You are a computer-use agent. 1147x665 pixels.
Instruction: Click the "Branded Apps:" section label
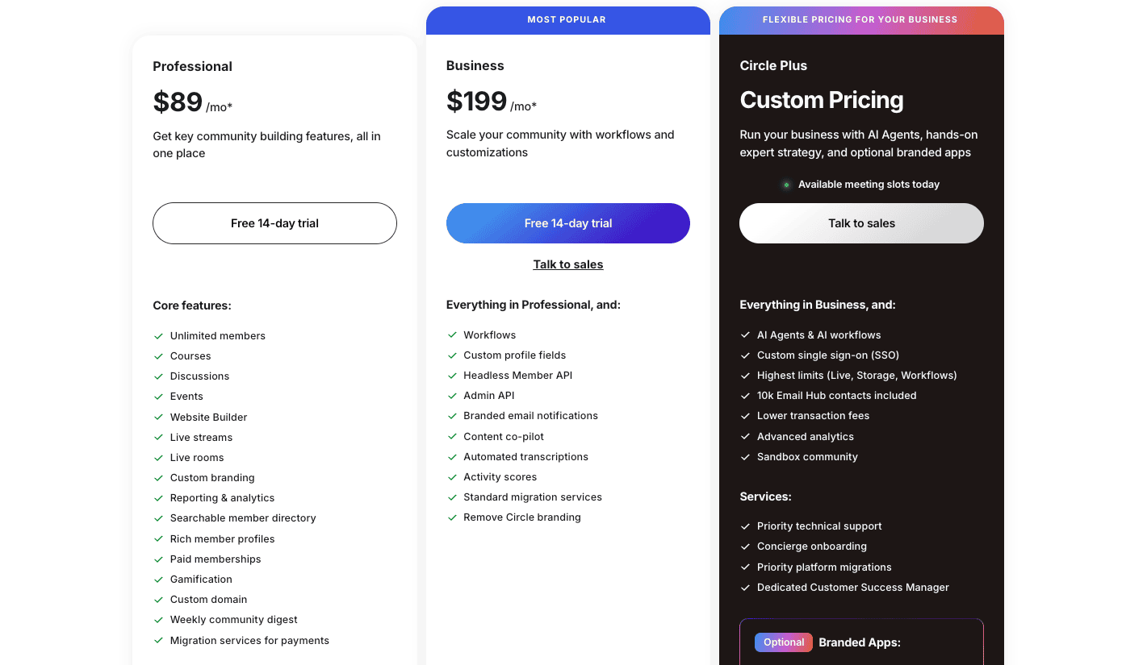859,642
